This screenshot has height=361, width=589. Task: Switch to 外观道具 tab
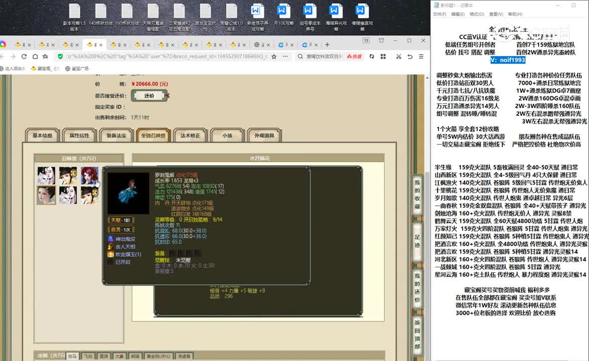(x=264, y=135)
